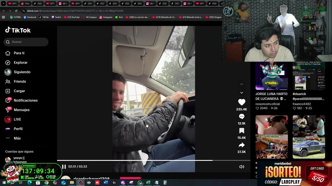332x186 pixels.
Task: Go to the previous video up chevron
Action: [x=241, y=84]
